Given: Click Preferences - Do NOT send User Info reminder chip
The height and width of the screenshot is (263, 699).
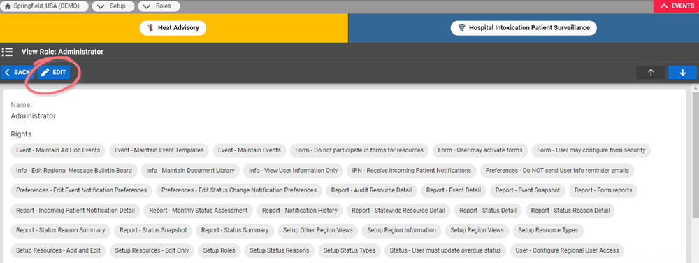Looking at the screenshot, I should [x=557, y=170].
